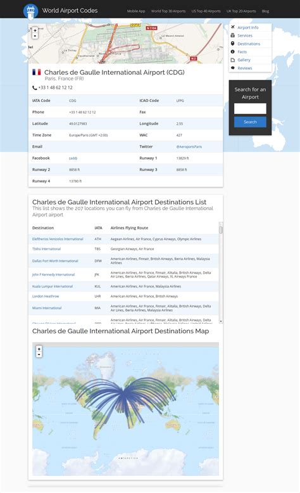Viewport: 300px width, 493px height.
Task: Open World Top 30 Airports page
Action: (168, 11)
